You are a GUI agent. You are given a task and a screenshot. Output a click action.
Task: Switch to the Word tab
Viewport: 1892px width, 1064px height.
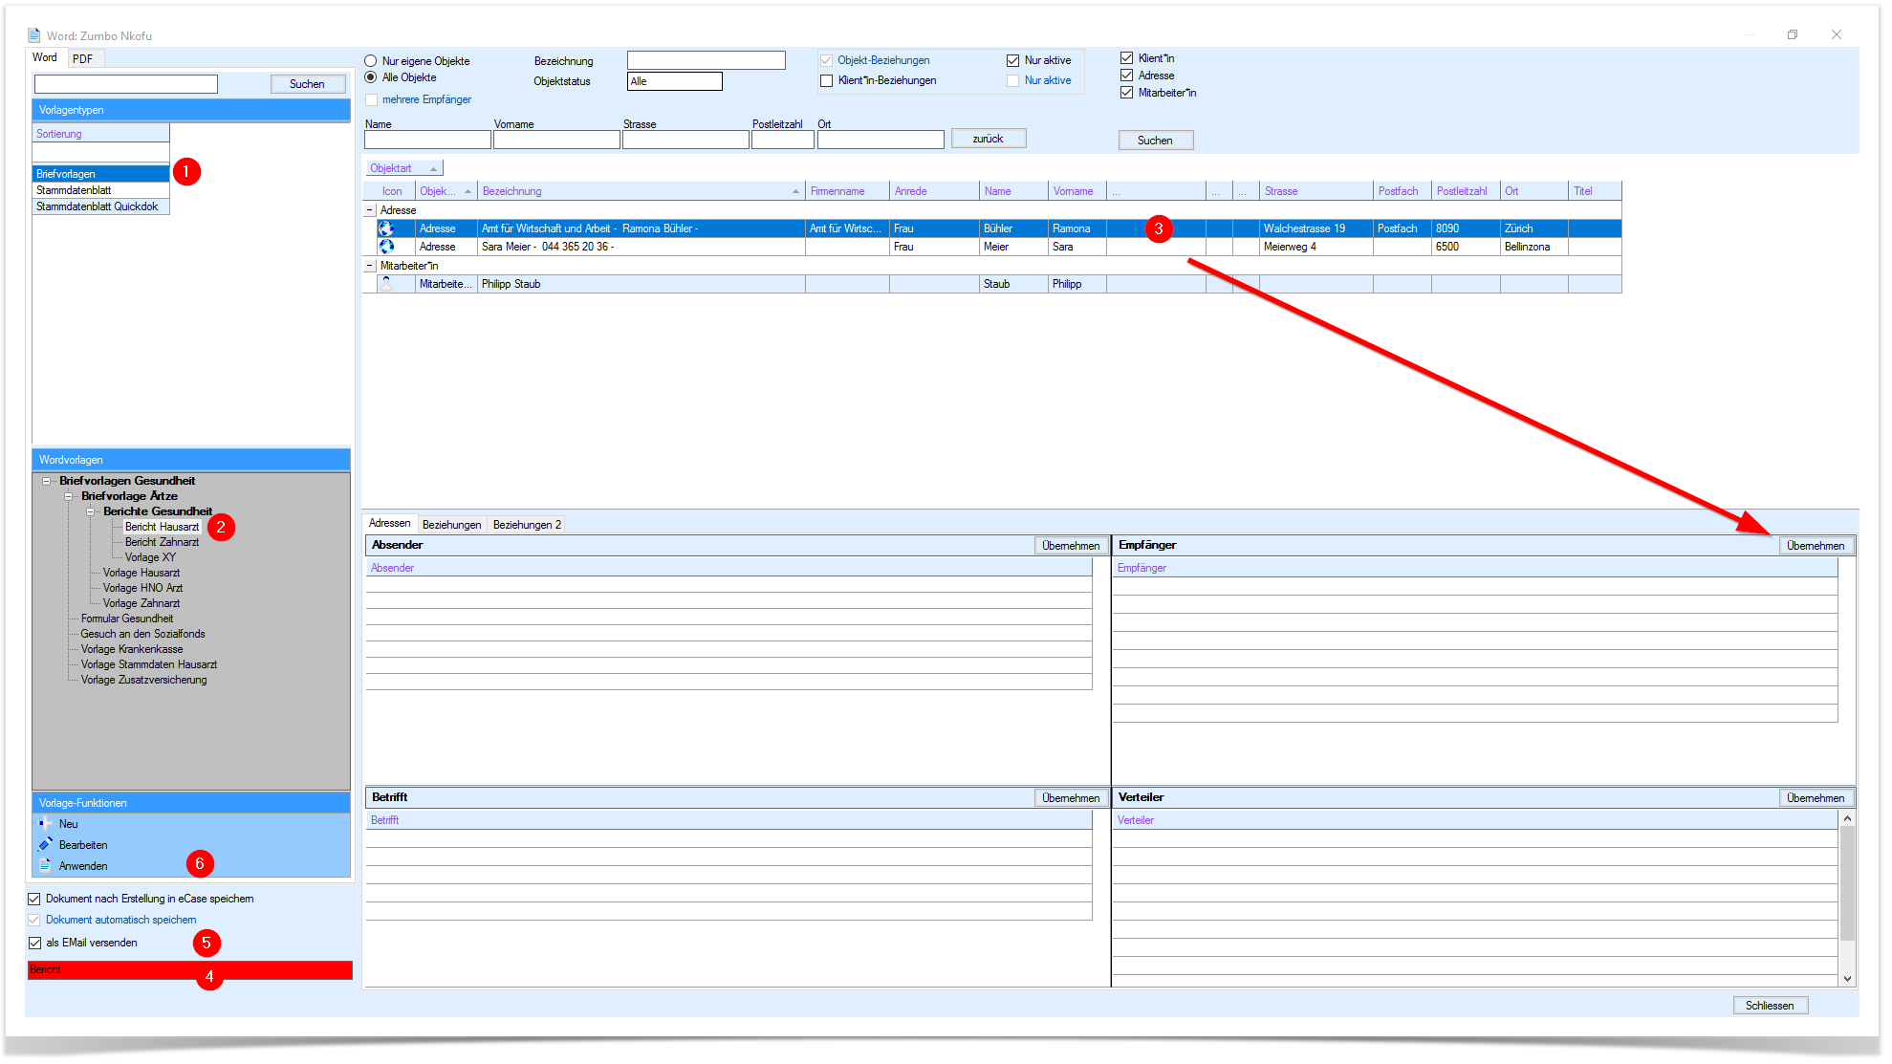pyautogui.click(x=45, y=57)
